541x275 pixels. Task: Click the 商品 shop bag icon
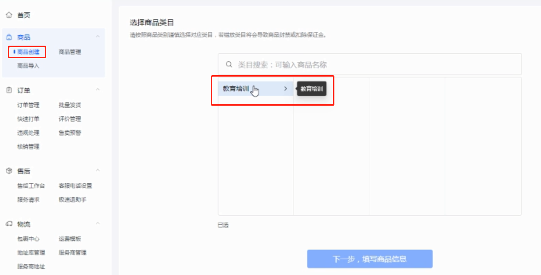click(x=9, y=37)
